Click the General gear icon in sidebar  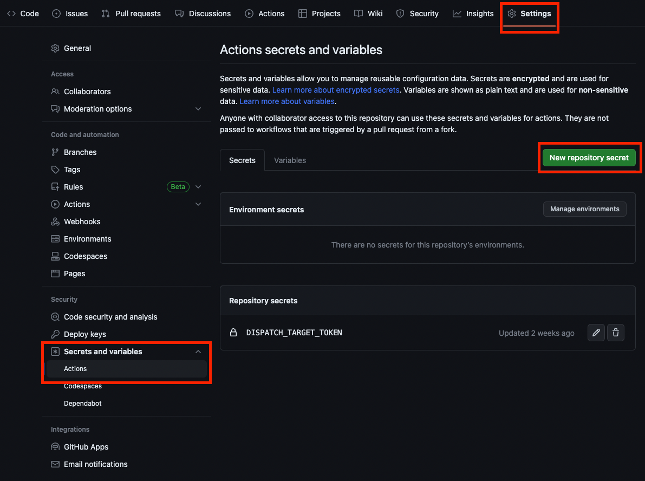coord(55,48)
